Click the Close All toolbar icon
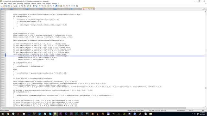The width and height of the screenshot is (207, 116). [x=14, y=6]
